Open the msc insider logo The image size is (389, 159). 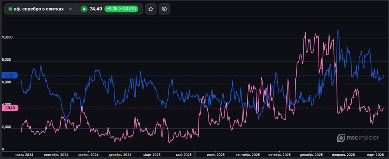point(359,137)
